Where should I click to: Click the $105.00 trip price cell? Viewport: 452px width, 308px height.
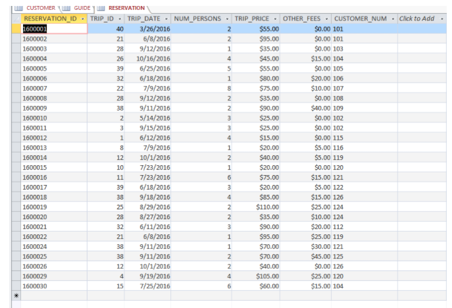point(255,276)
